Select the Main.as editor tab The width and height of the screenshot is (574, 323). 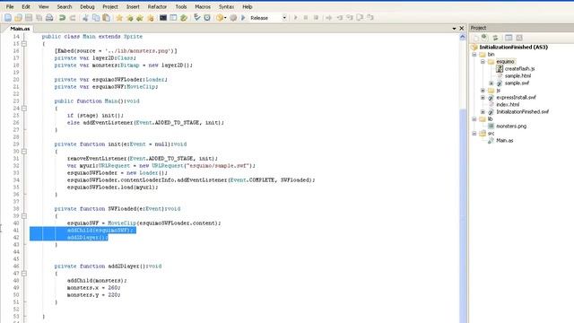coord(20,29)
